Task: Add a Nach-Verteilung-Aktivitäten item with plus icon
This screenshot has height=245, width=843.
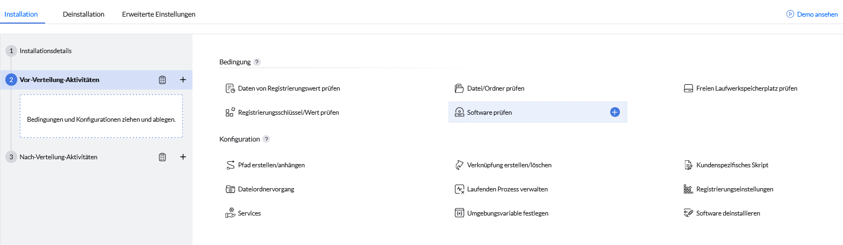Action: point(183,157)
